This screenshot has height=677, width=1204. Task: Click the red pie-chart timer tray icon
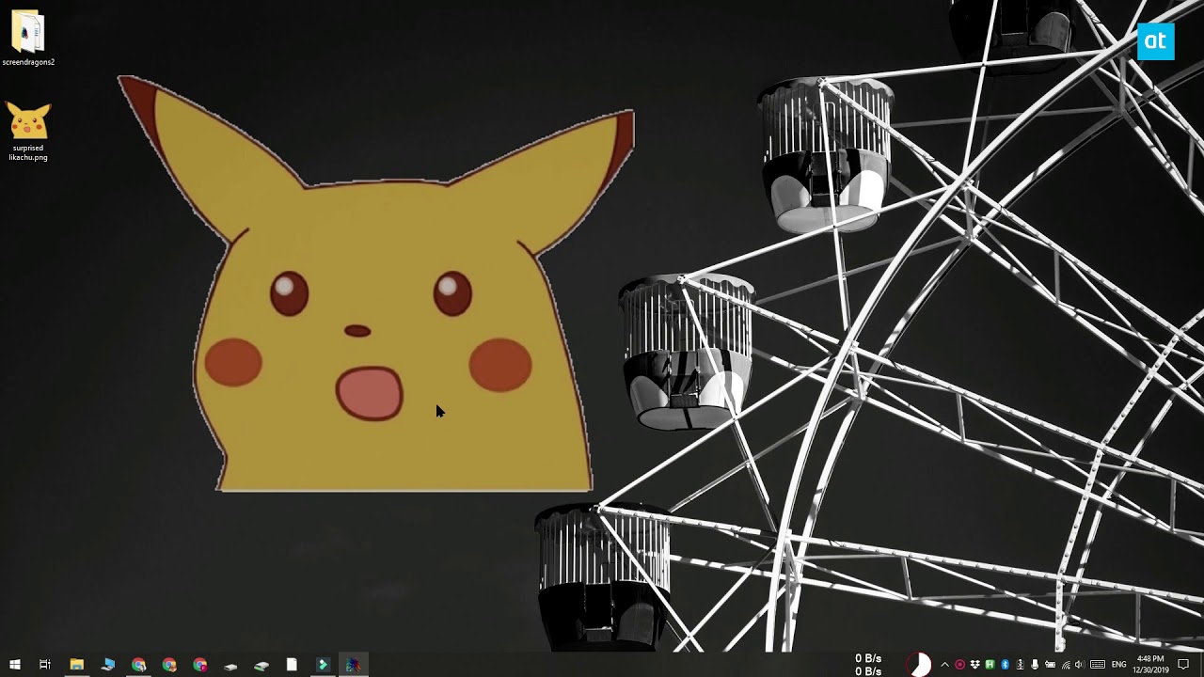[x=919, y=665]
